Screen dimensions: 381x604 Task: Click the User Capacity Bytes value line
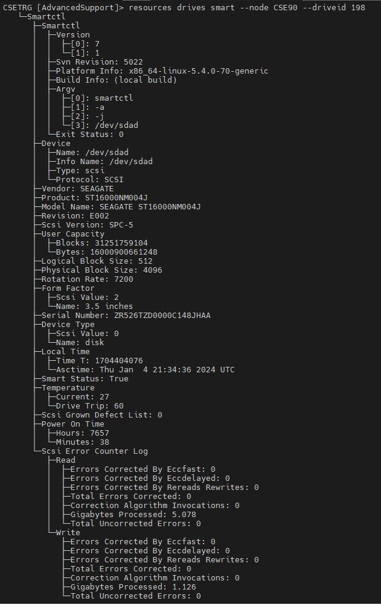pos(107,252)
